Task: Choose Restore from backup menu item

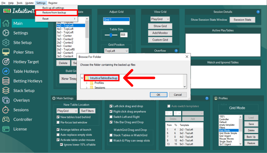Action: pos(57,13)
